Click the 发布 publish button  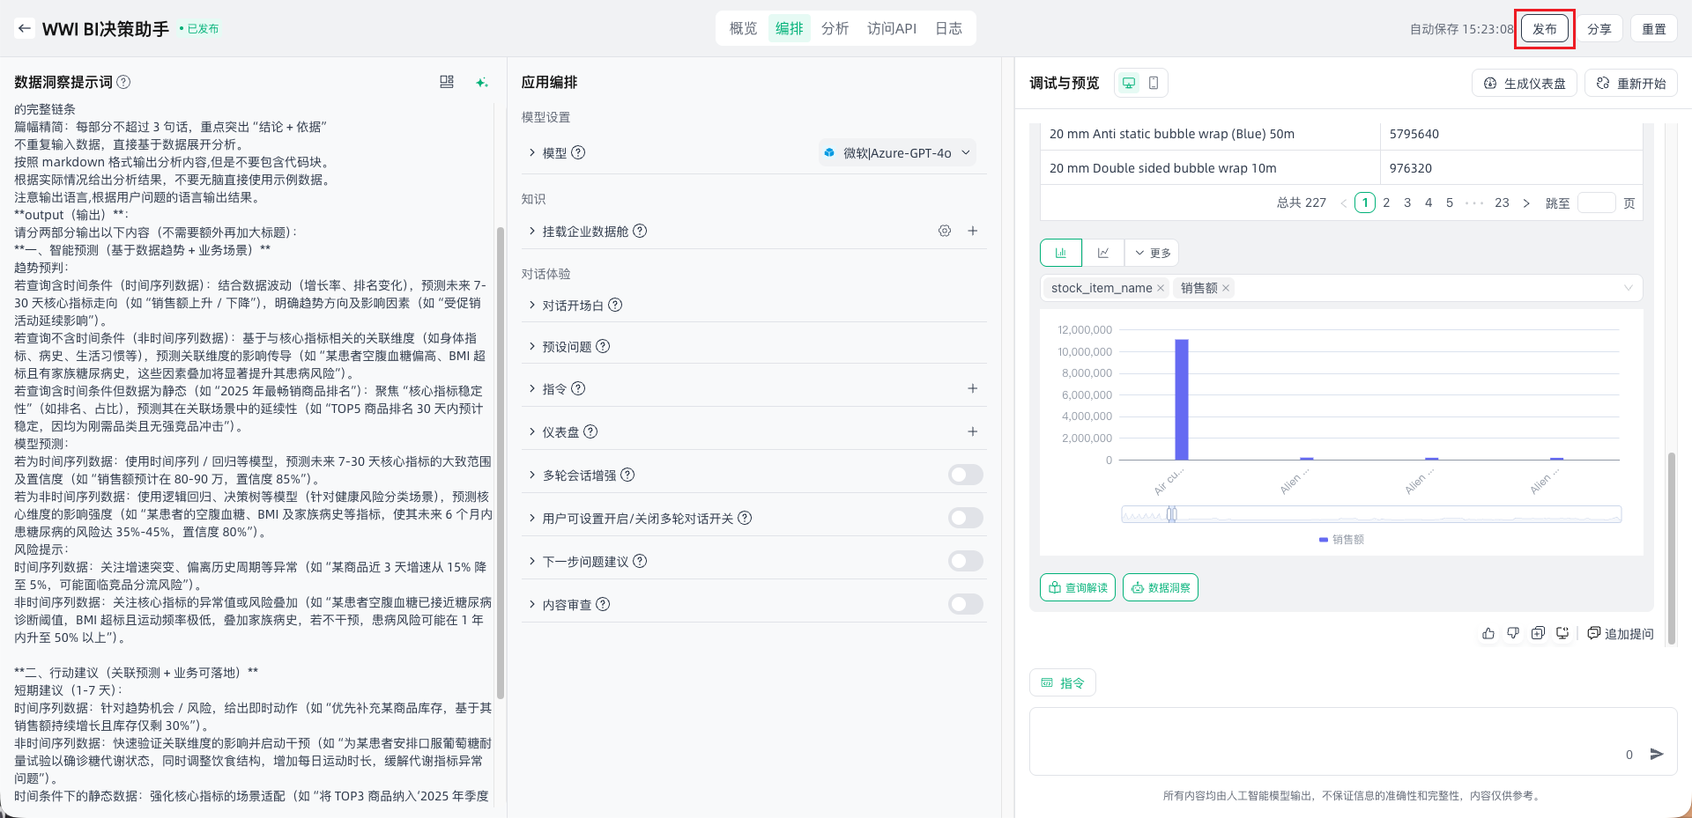[x=1544, y=29]
